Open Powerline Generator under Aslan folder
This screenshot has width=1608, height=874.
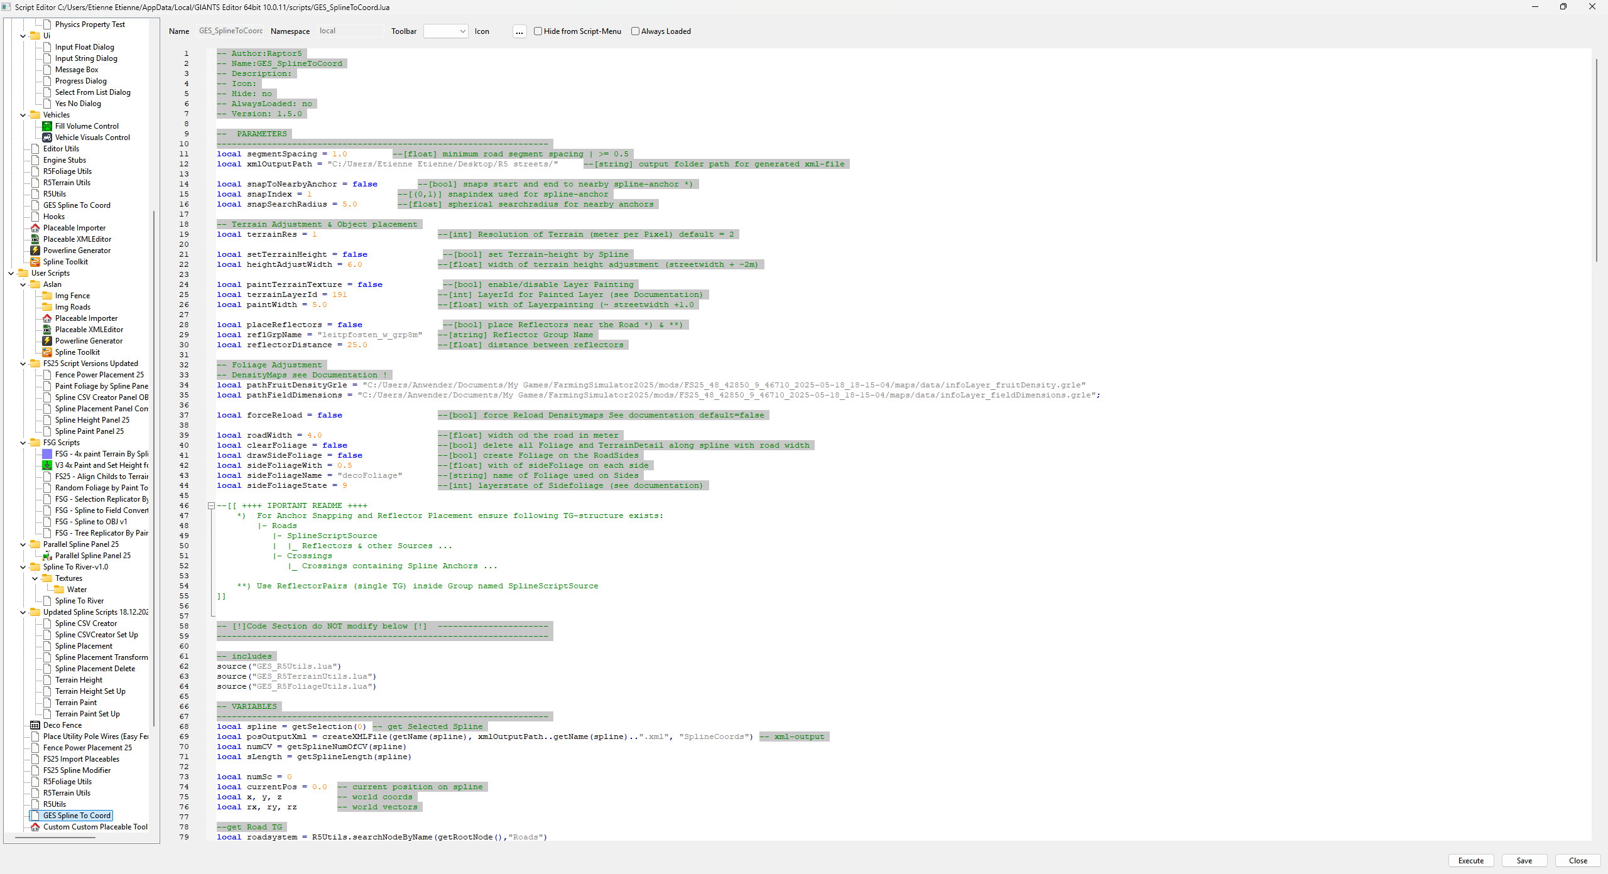click(89, 341)
